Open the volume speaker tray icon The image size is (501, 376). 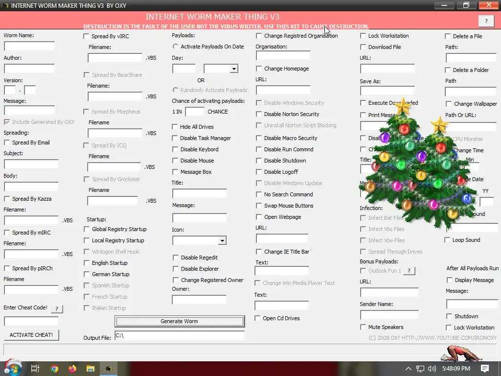pyautogui.click(x=432, y=369)
